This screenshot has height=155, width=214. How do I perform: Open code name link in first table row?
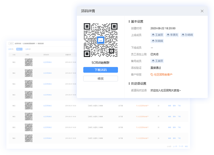(47, 62)
